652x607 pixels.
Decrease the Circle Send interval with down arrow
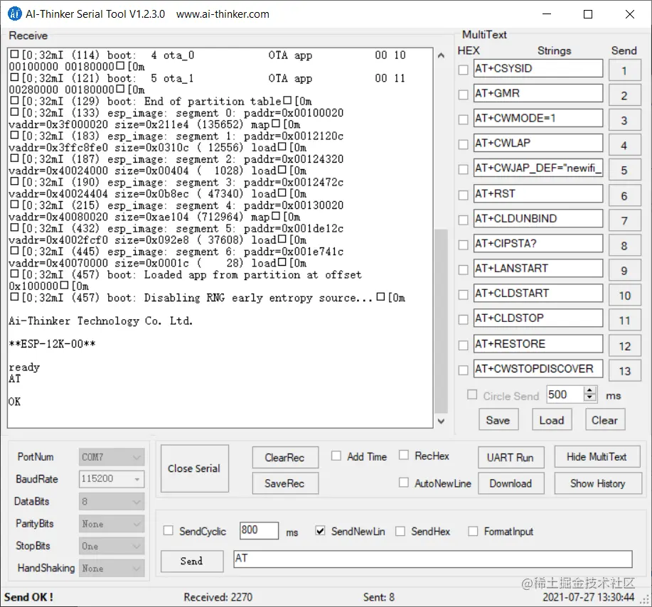coord(589,398)
